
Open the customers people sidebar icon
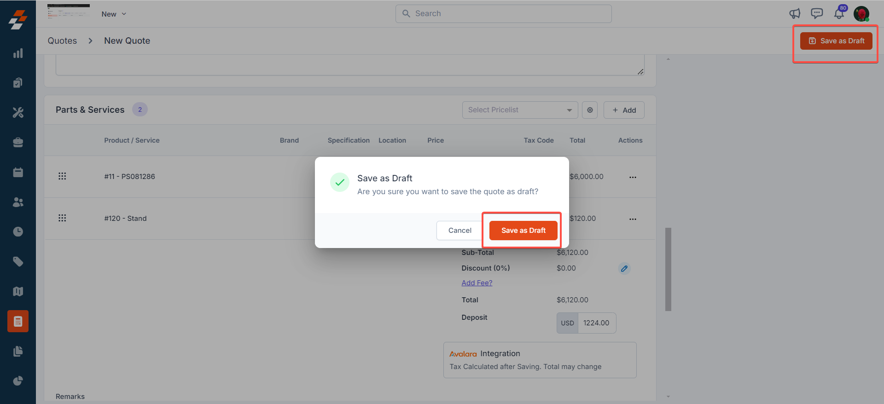click(x=18, y=202)
